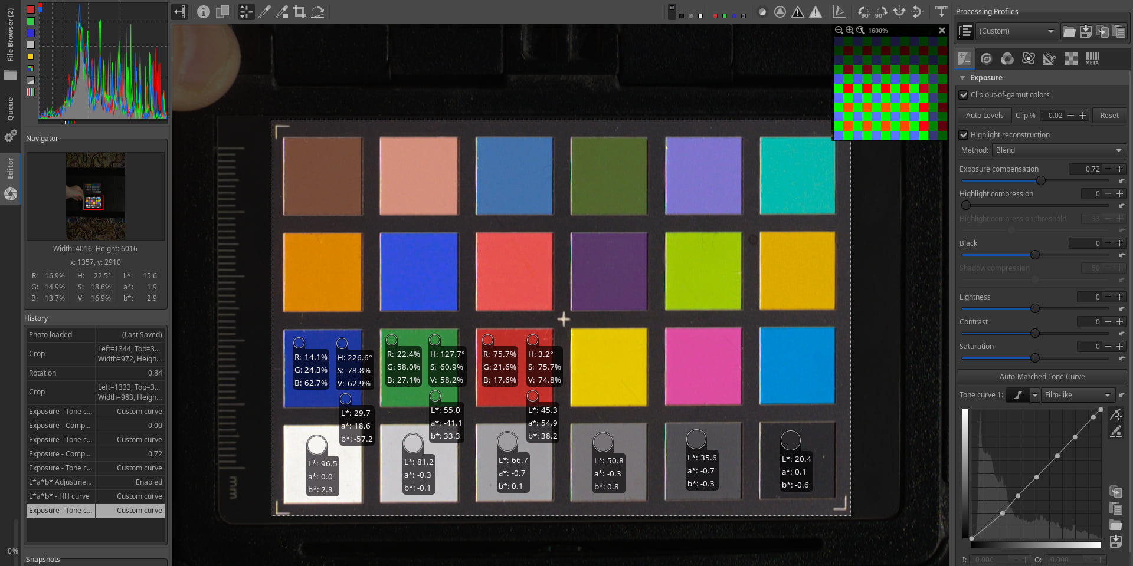Toggle clipped highlights warning indicator
Viewport: 1133px width, 566px height.
coord(816,12)
